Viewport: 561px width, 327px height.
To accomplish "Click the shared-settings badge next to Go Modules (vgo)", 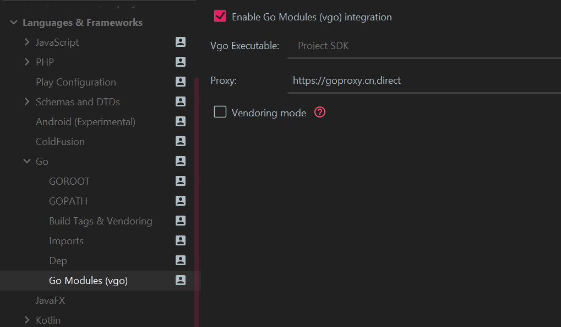I will point(180,280).
